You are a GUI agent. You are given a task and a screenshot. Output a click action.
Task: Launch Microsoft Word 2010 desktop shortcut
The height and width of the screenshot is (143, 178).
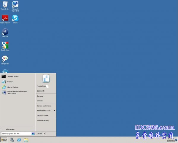coord(15,5)
